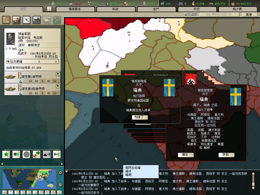Switch to the 生产 tab
This screenshot has height=195, width=260.
point(156,9)
